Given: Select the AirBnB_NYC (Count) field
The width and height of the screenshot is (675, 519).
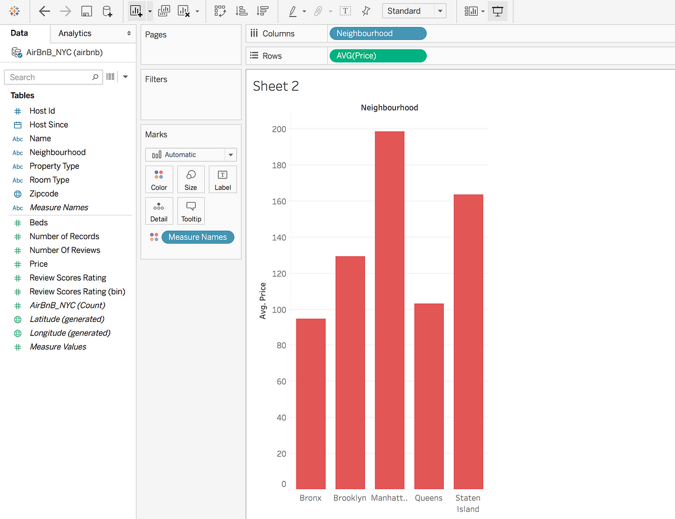Looking at the screenshot, I should (67, 305).
